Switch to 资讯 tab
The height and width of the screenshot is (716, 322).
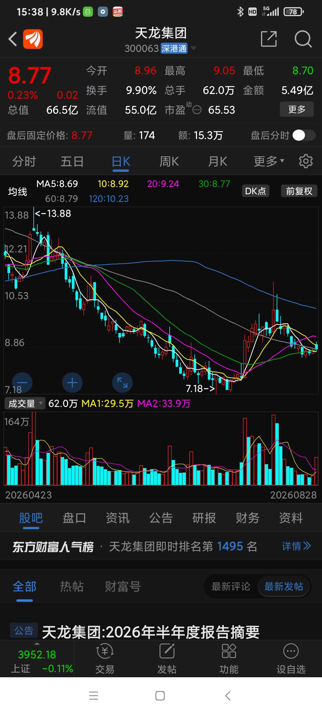(118, 518)
